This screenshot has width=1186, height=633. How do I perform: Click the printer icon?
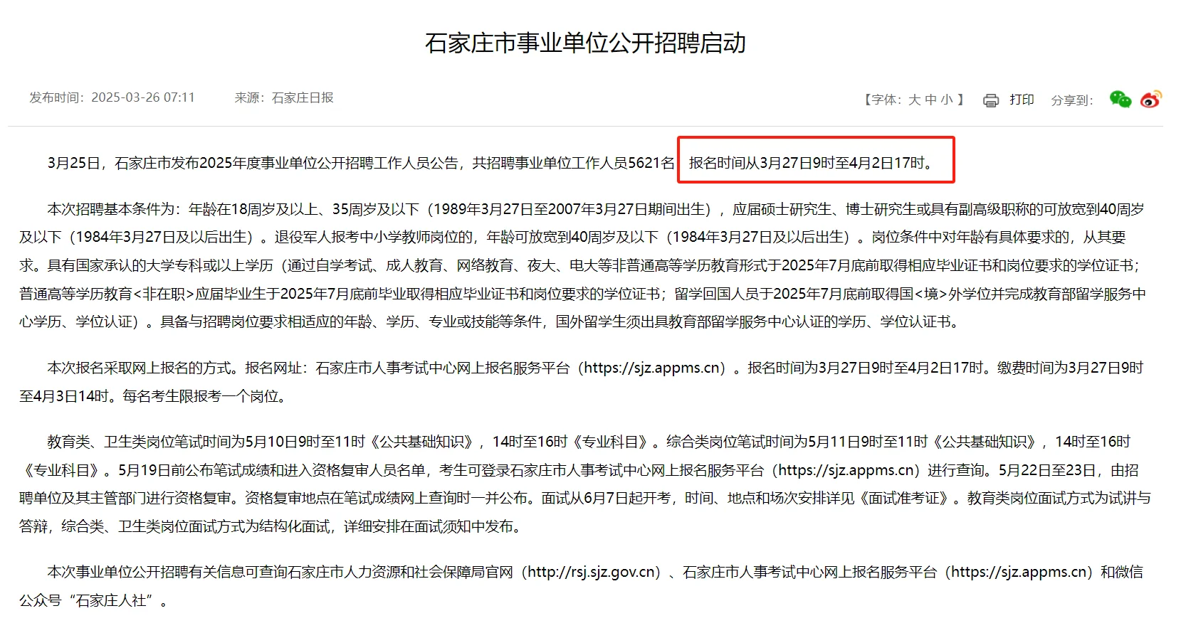tap(991, 100)
